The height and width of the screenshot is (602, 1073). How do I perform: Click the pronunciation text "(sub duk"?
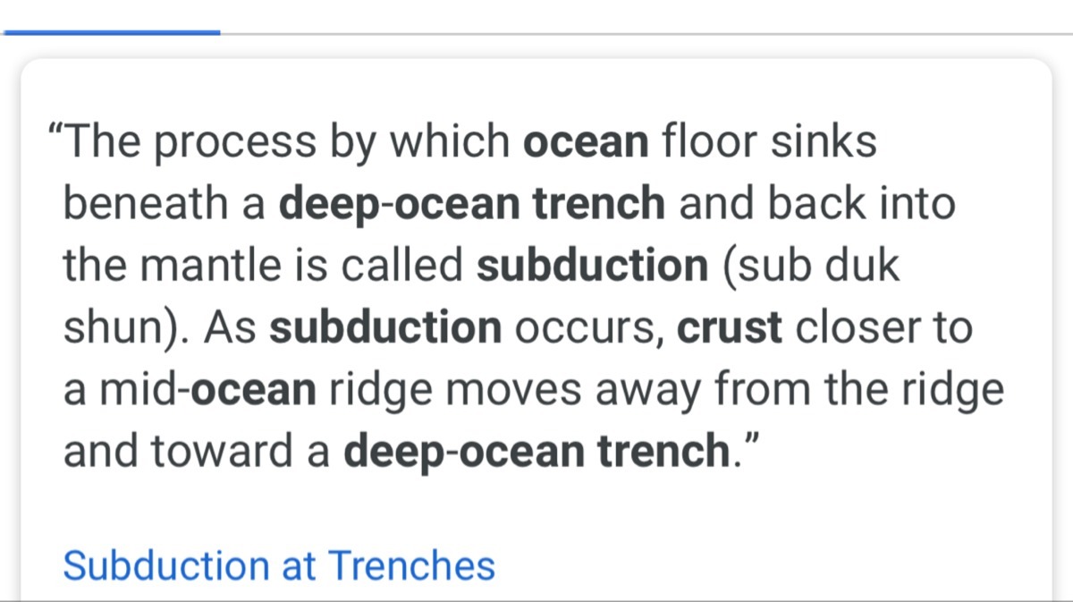(810, 266)
